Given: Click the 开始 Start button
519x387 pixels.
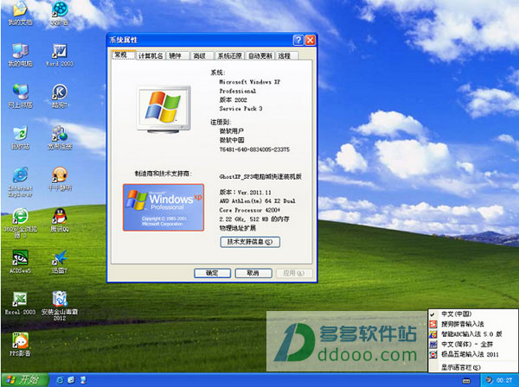Looking at the screenshot, I should click(25, 380).
